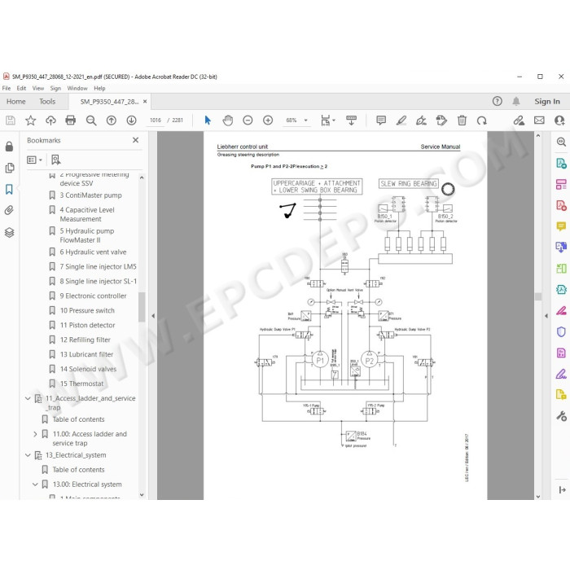This screenshot has height=570, width=570.
Task: Open the Help menu
Action: (x=99, y=88)
